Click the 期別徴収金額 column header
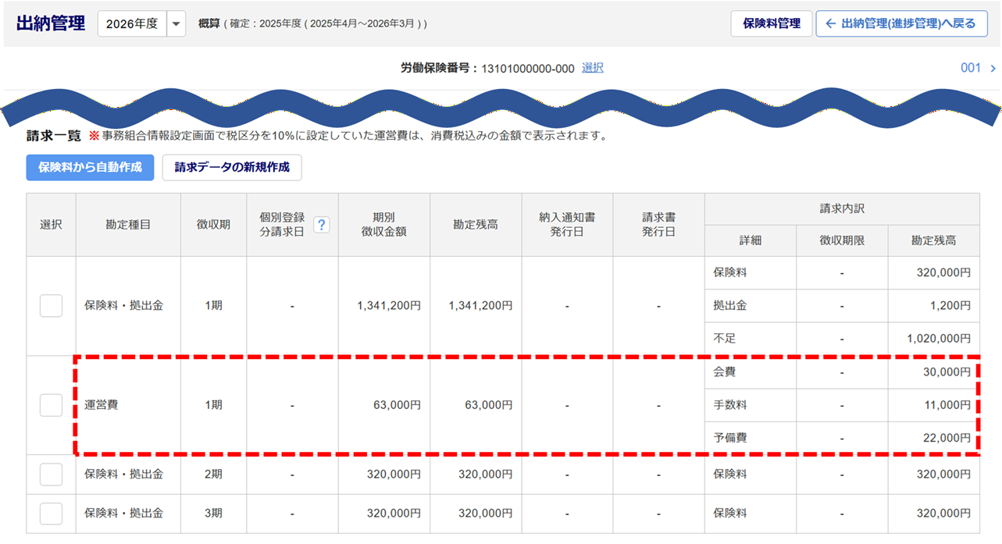Image resolution: width=1002 pixels, height=544 pixels. tap(383, 225)
